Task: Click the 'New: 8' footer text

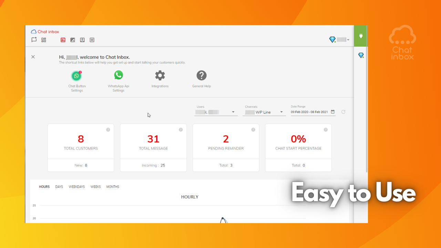Action: coord(81,165)
